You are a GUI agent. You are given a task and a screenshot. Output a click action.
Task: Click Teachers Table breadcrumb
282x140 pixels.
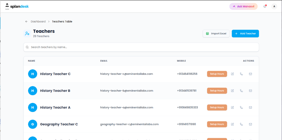[62, 21]
